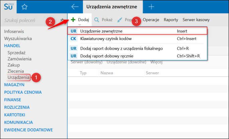Click the brush Popraw icon
Image resolution: width=229 pixels, height=139 pixels.
pyautogui.click(x=120, y=20)
